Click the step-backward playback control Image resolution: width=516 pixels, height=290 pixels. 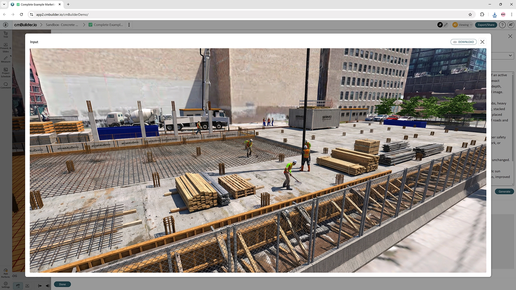[47, 286]
